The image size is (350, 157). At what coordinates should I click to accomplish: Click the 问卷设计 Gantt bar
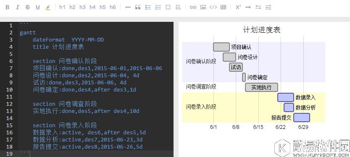click(x=229, y=57)
